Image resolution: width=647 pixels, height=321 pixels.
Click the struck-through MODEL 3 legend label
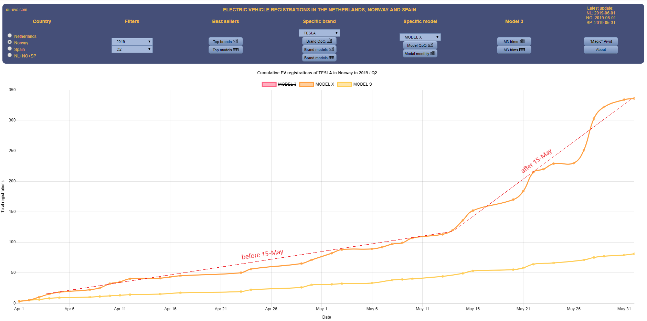287,84
